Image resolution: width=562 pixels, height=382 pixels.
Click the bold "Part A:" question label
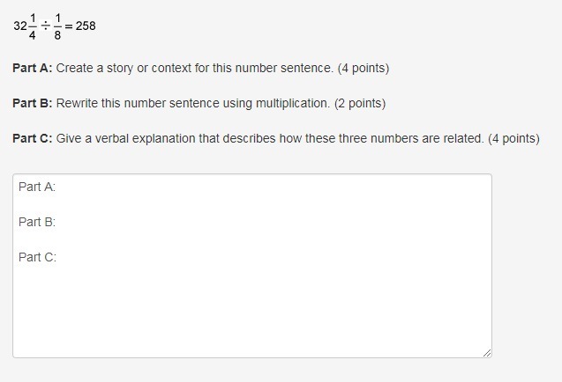pyautogui.click(x=33, y=68)
